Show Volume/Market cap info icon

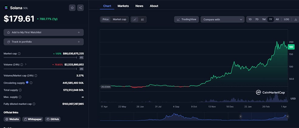point(36,76)
